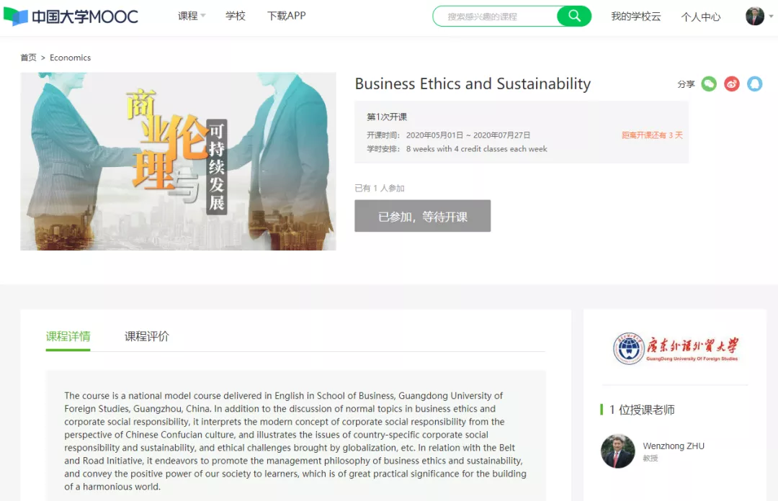Open 个人中心 page
The height and width of the screenshot is (501, 778).
[x=700, y=17]
